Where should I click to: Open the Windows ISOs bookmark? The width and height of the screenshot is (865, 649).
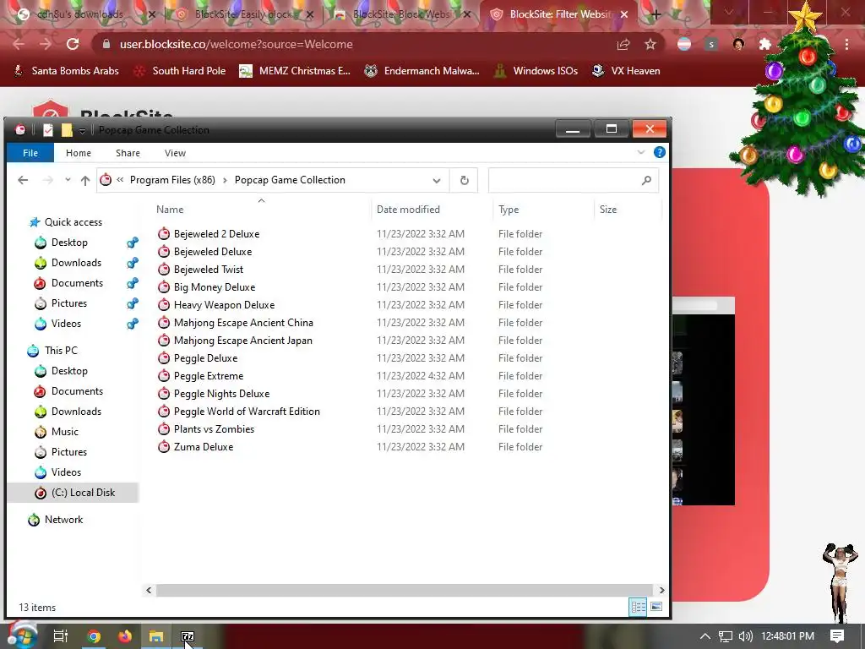pyautogui.click(x=536, y=71)
